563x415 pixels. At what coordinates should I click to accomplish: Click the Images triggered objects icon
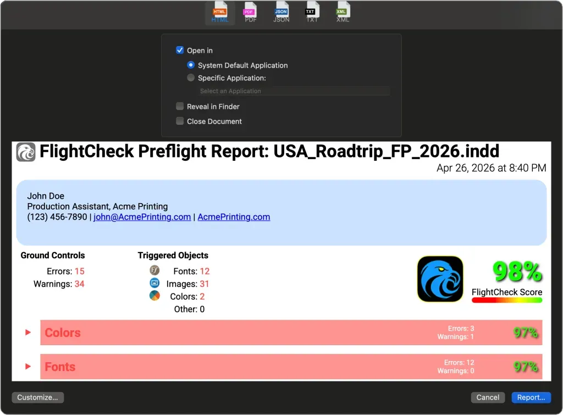(154, 283)
